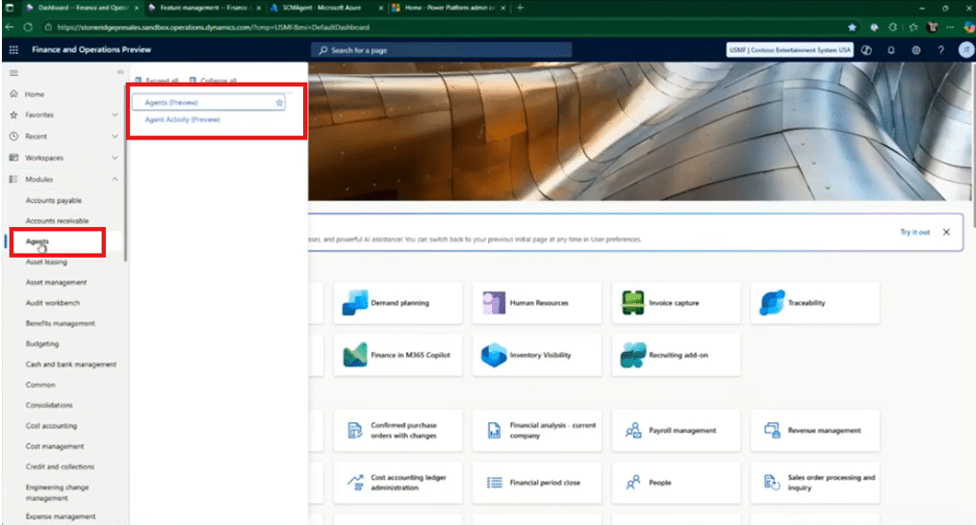Open the user profile avatar

point(966,50)
